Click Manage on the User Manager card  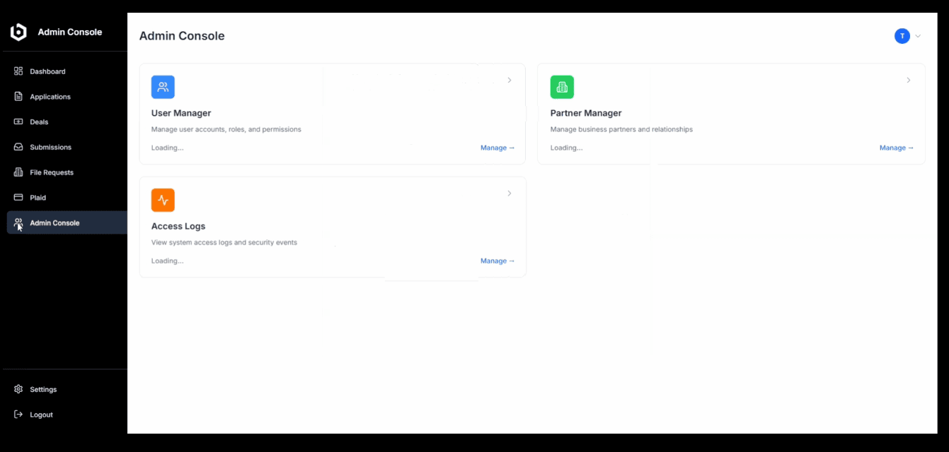(x=497, y=148)
